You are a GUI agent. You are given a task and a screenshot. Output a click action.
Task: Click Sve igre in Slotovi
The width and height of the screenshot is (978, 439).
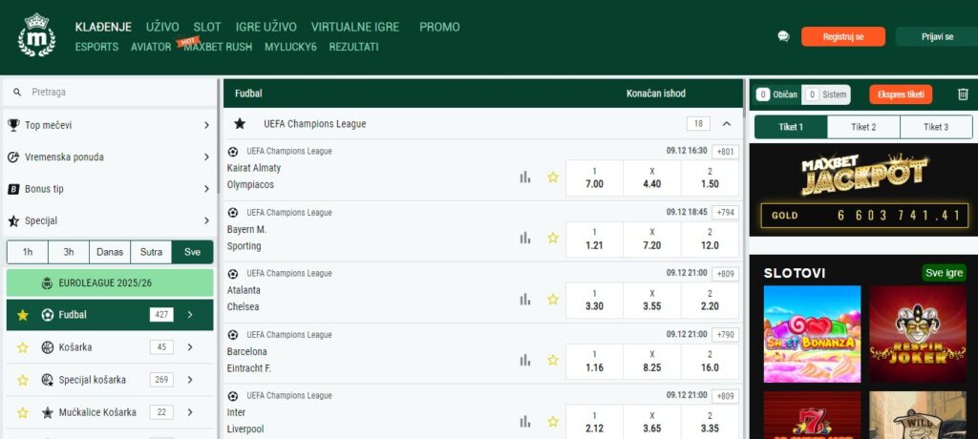(x=944, y=273)
